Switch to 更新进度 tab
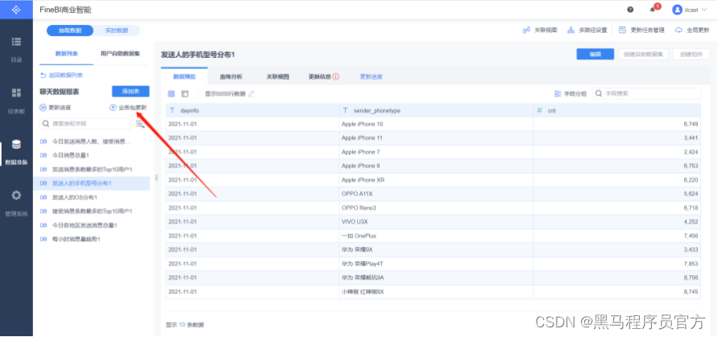The width and height of the screenshot is (718, 337). (371, 77)
